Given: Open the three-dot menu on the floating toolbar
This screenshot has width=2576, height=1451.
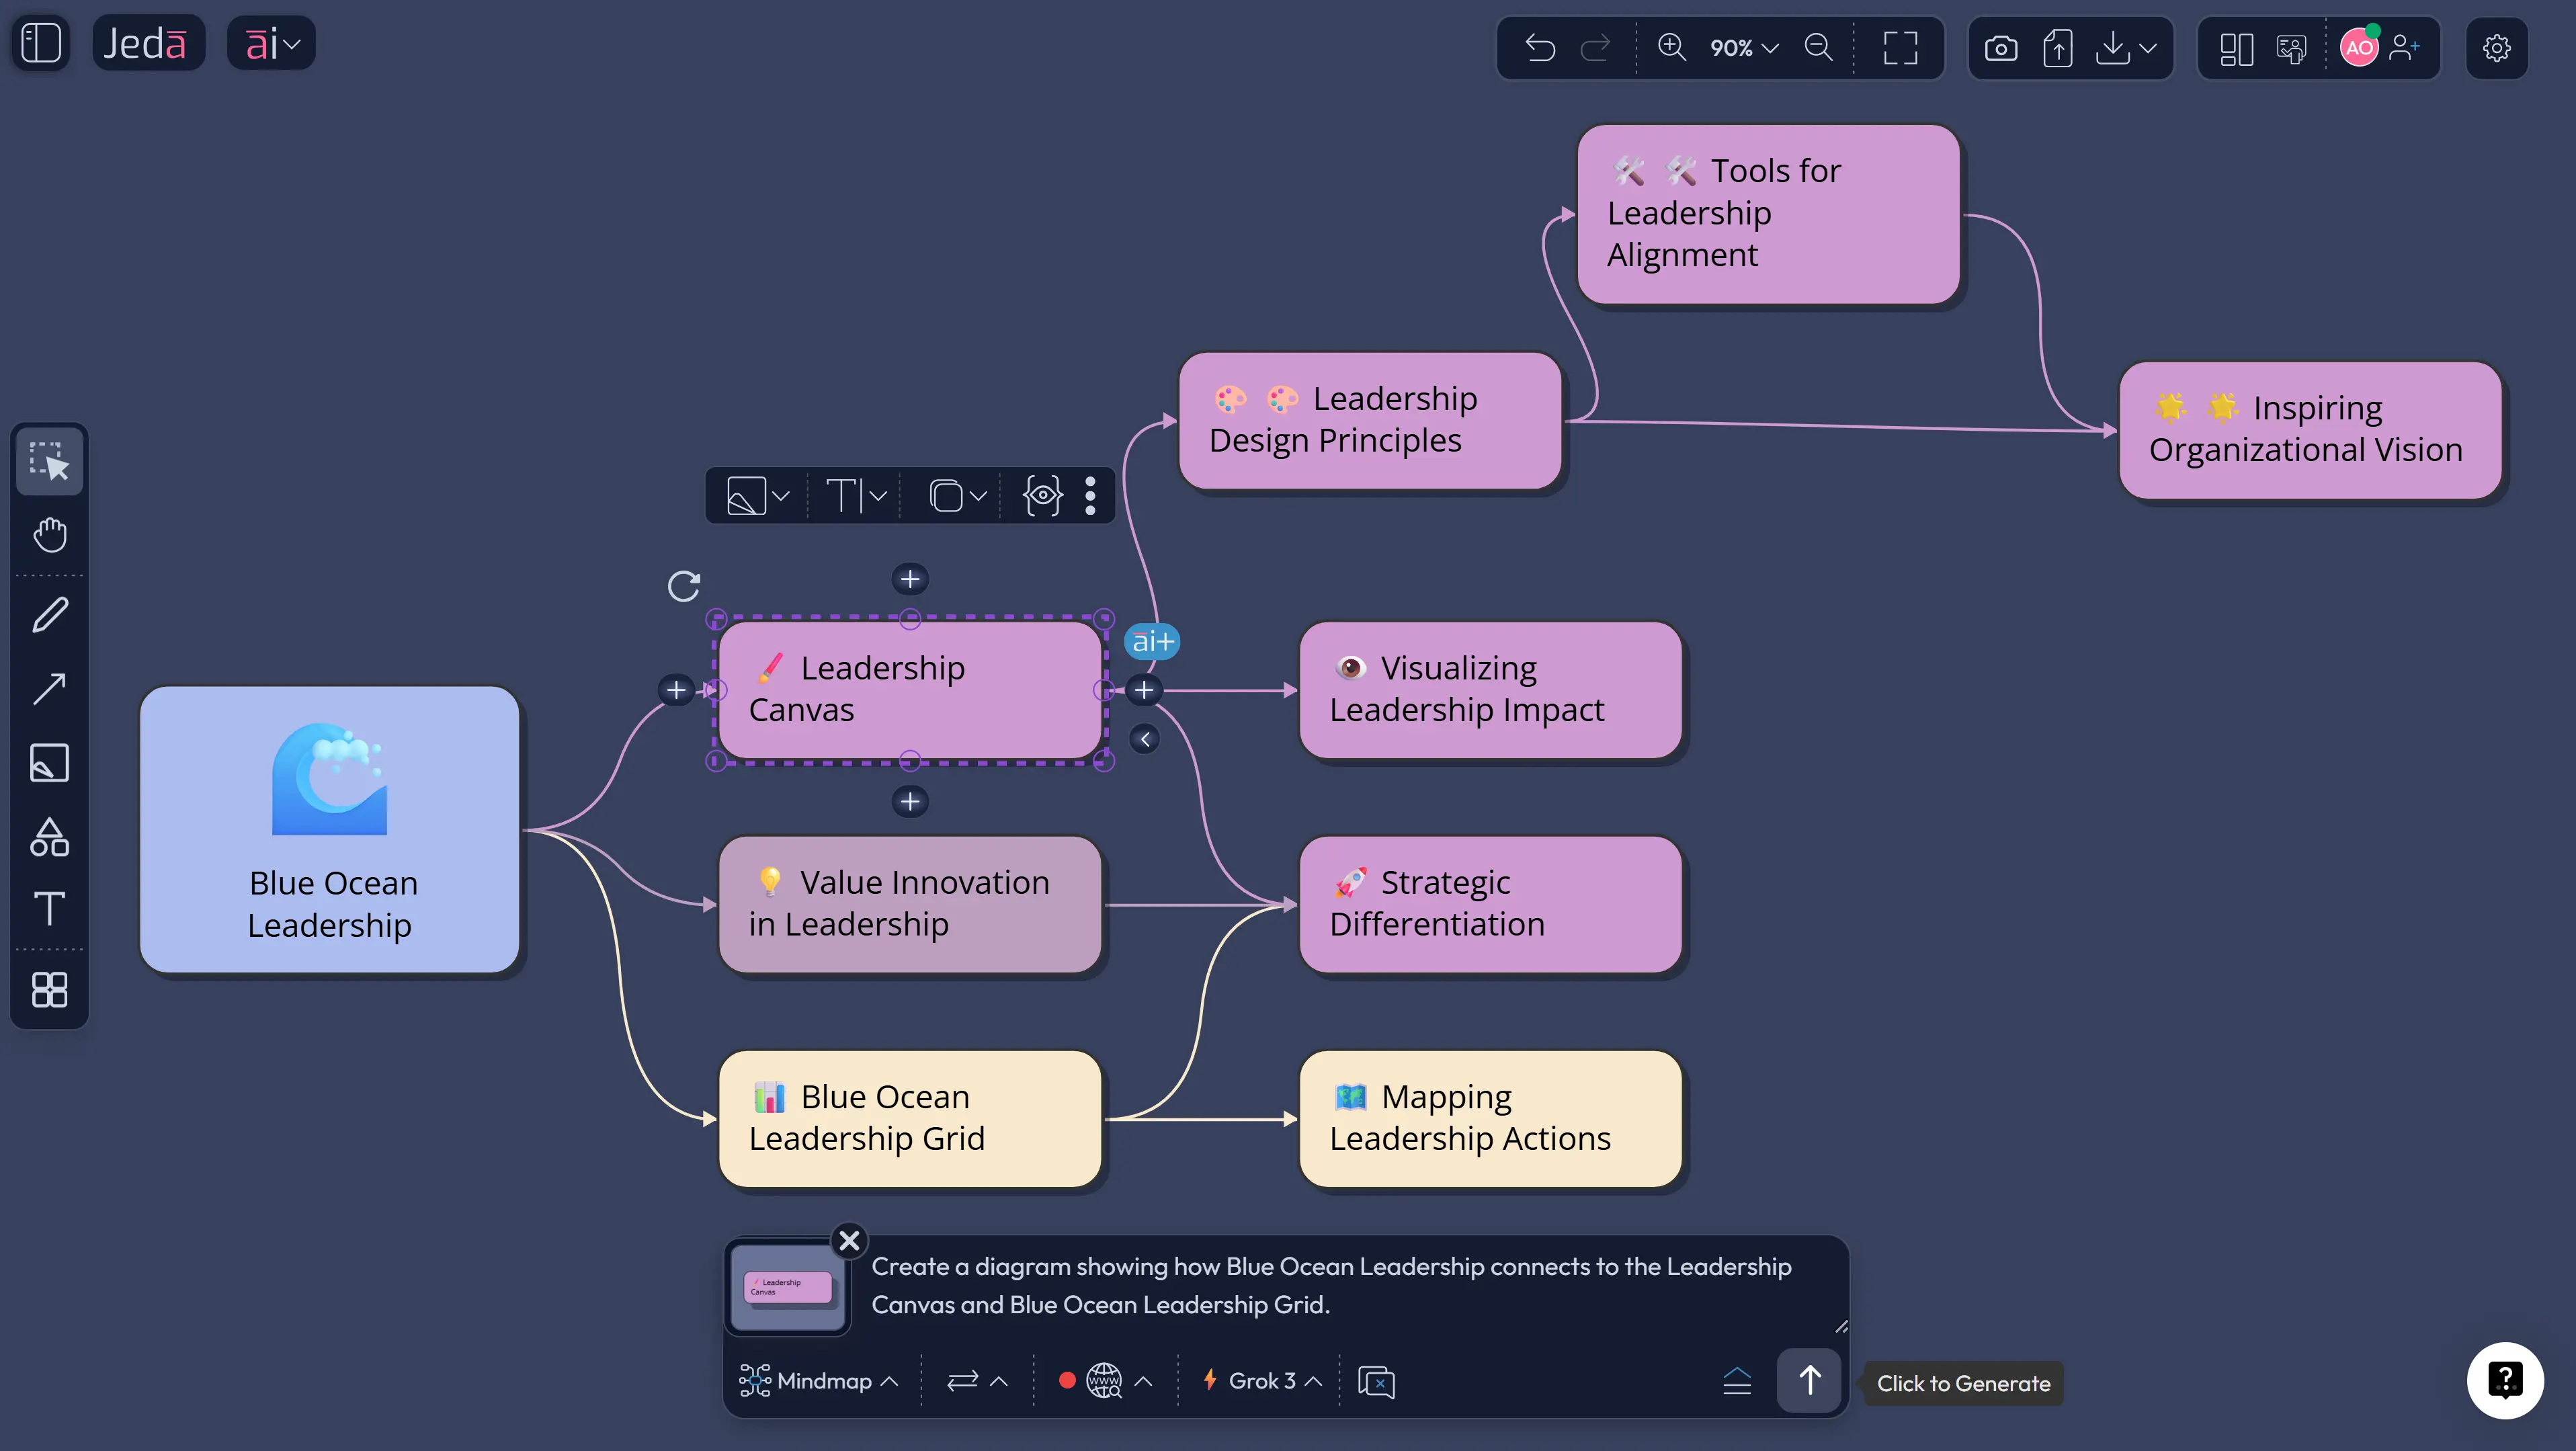Looking at the screenshot, I should 1091,495.
